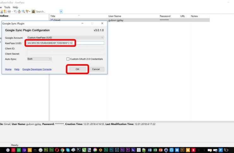
Task: Click the gulovrr.gplay user name cell
Action: [116, 20]
